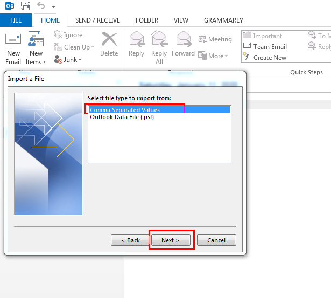Click the New Items icon
Screen dimensions: 331x298
click(36, 39)
